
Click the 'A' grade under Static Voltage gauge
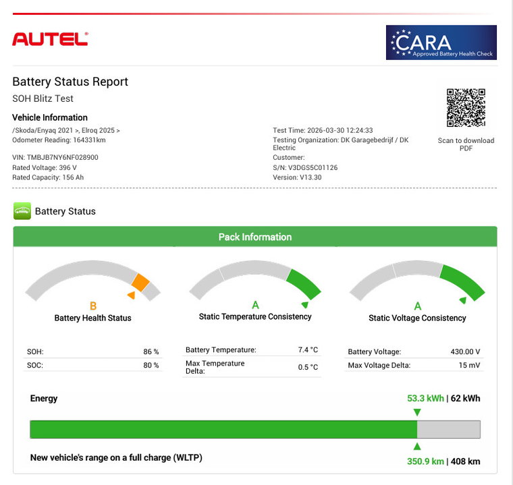click(x=418, y=306)
